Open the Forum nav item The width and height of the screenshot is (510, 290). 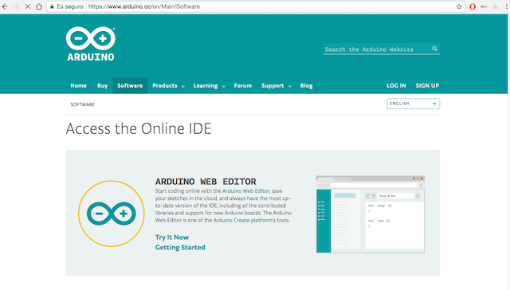point(242,85)
